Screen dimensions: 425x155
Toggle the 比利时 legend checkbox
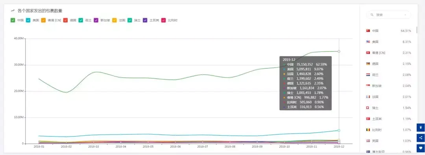163,20
